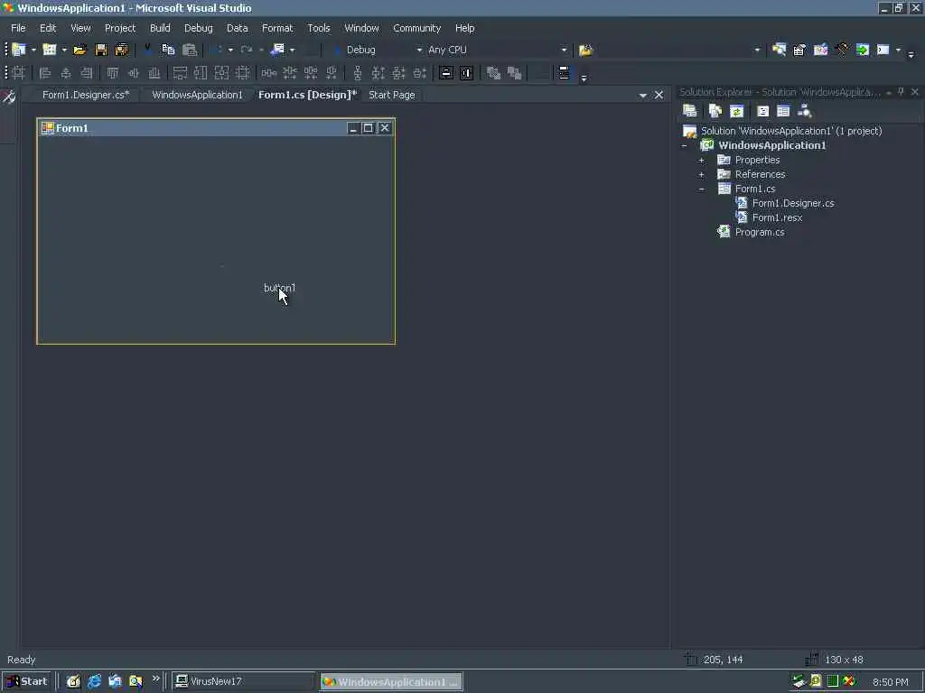Open the Command Window toolbar icon

click(883, 51)
